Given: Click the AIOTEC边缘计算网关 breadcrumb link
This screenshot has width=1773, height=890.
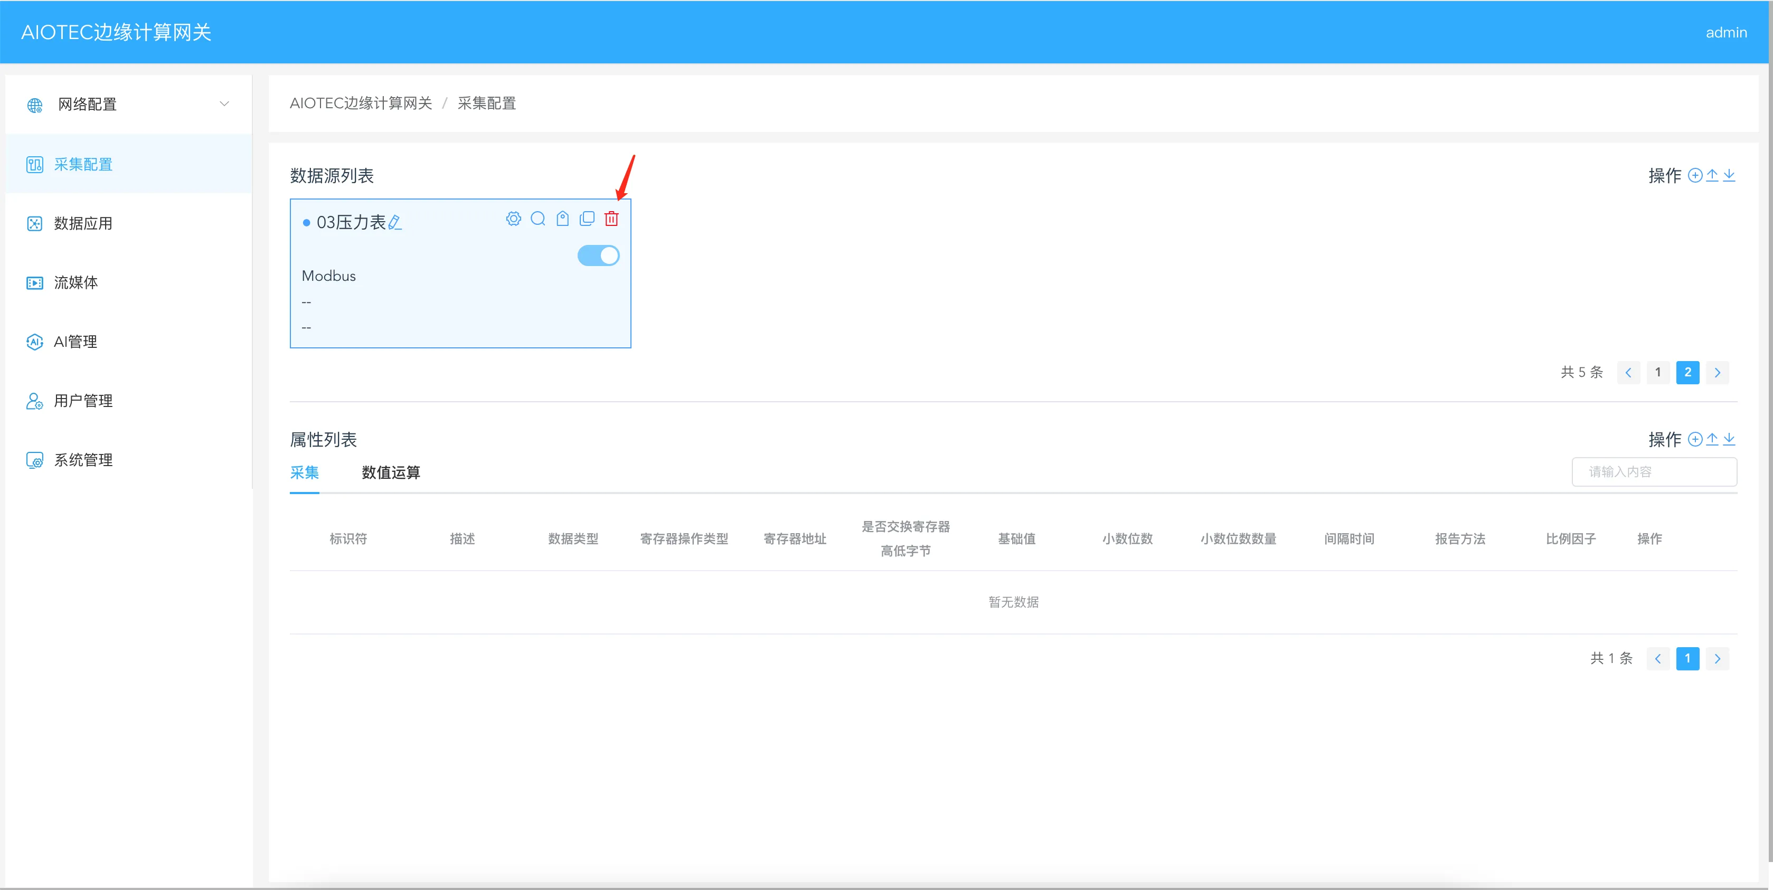Looking at the screenshot, I should tap(361, 103).
